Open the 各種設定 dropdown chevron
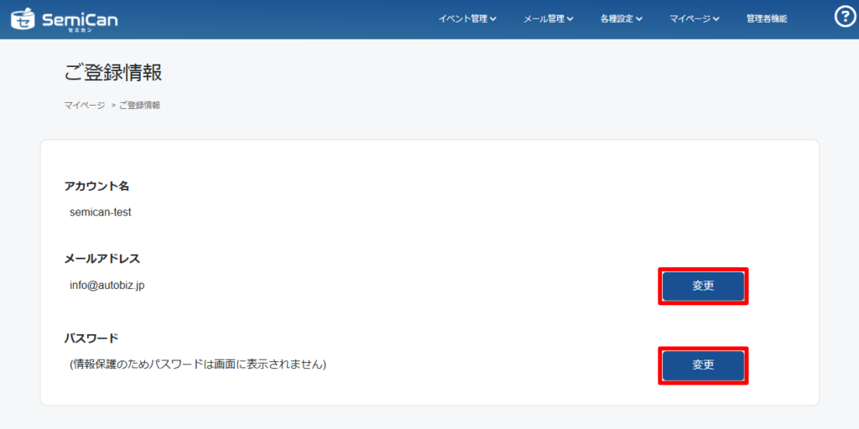 pyautogui.click(x=639, y=19)
